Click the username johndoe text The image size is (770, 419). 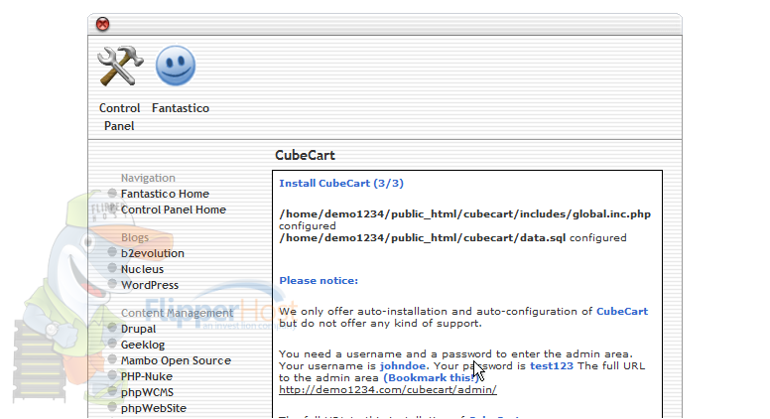[x=403, y=366]
